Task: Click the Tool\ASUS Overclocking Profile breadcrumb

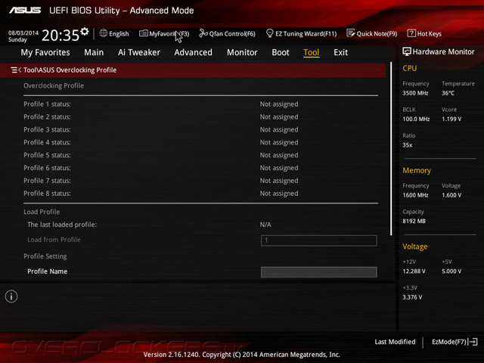Action: pyautogui.click(x=70, y=70)
